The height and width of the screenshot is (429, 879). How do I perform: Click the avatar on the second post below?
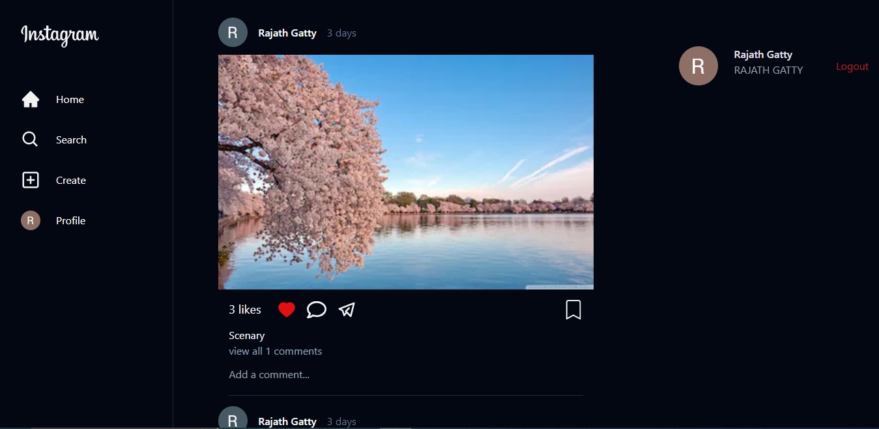pyautogui.click(x=233, y=420)
